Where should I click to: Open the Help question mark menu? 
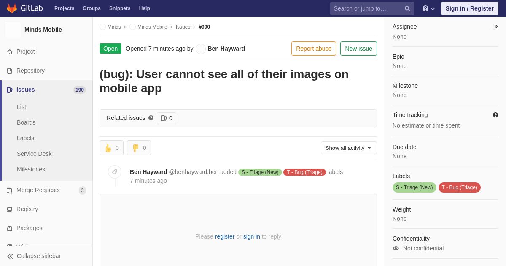pos(428,8)
